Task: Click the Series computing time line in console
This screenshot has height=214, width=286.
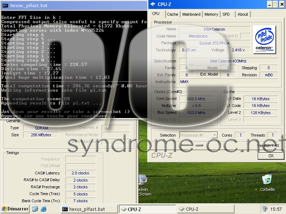Action: [x=44, y=65]
